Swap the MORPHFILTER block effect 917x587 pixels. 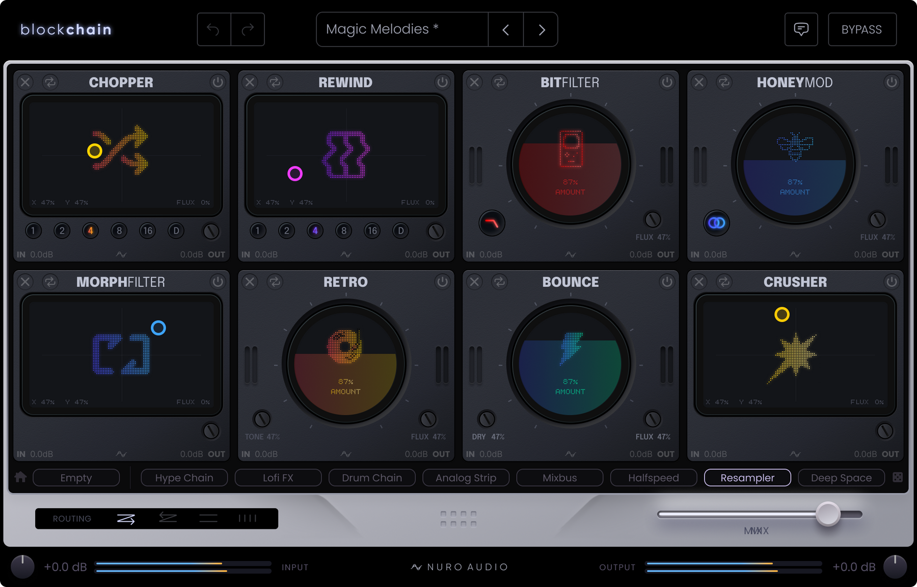tap(50, 282)
